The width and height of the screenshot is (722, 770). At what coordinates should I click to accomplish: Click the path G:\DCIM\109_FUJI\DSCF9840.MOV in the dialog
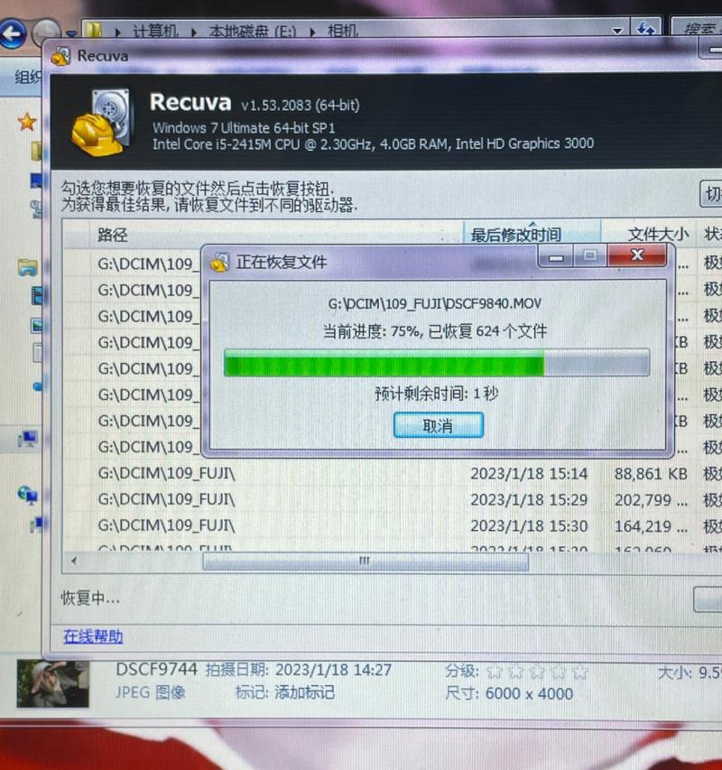coord(435,303)
